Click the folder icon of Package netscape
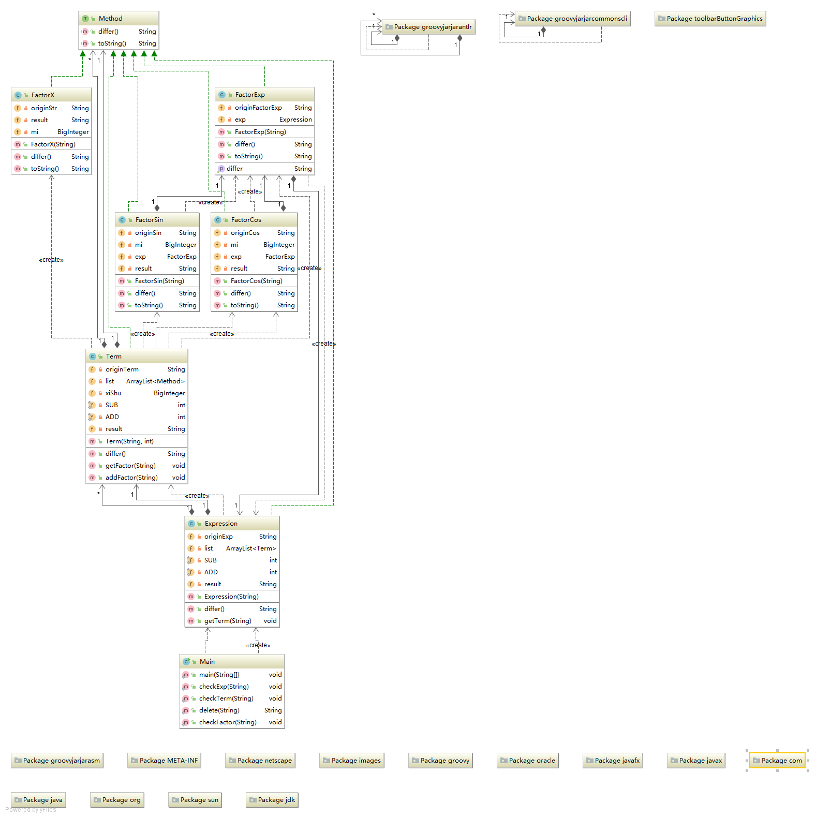816x818 pixels. [232, 761]
